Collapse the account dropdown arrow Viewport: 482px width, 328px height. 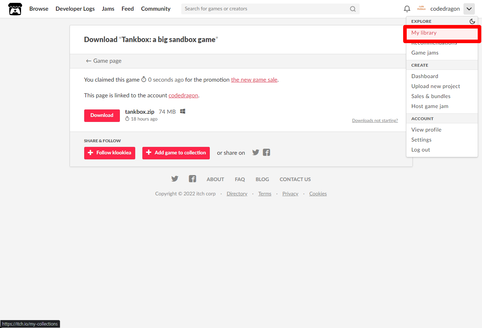pyautogui.click(x=469, y=9)
